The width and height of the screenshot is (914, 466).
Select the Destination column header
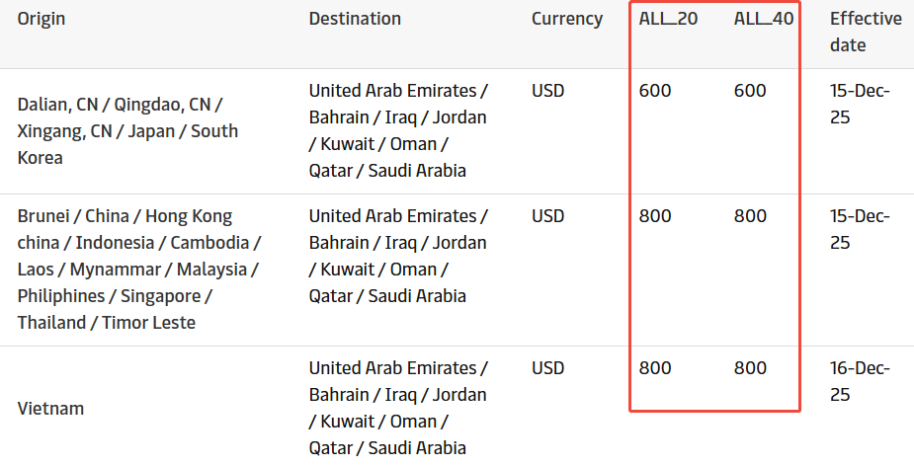click(x=355, y=19)
